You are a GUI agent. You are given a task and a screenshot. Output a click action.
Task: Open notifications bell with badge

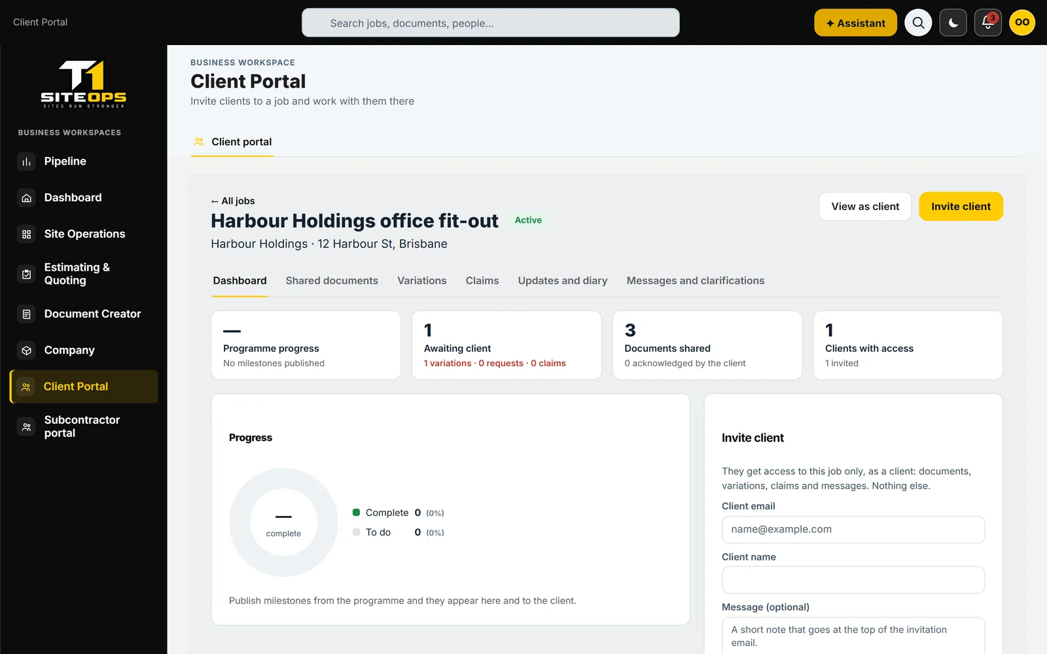click(988, 23)
